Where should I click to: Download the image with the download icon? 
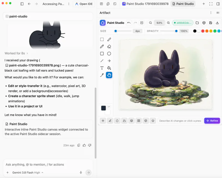pos(217,23)
